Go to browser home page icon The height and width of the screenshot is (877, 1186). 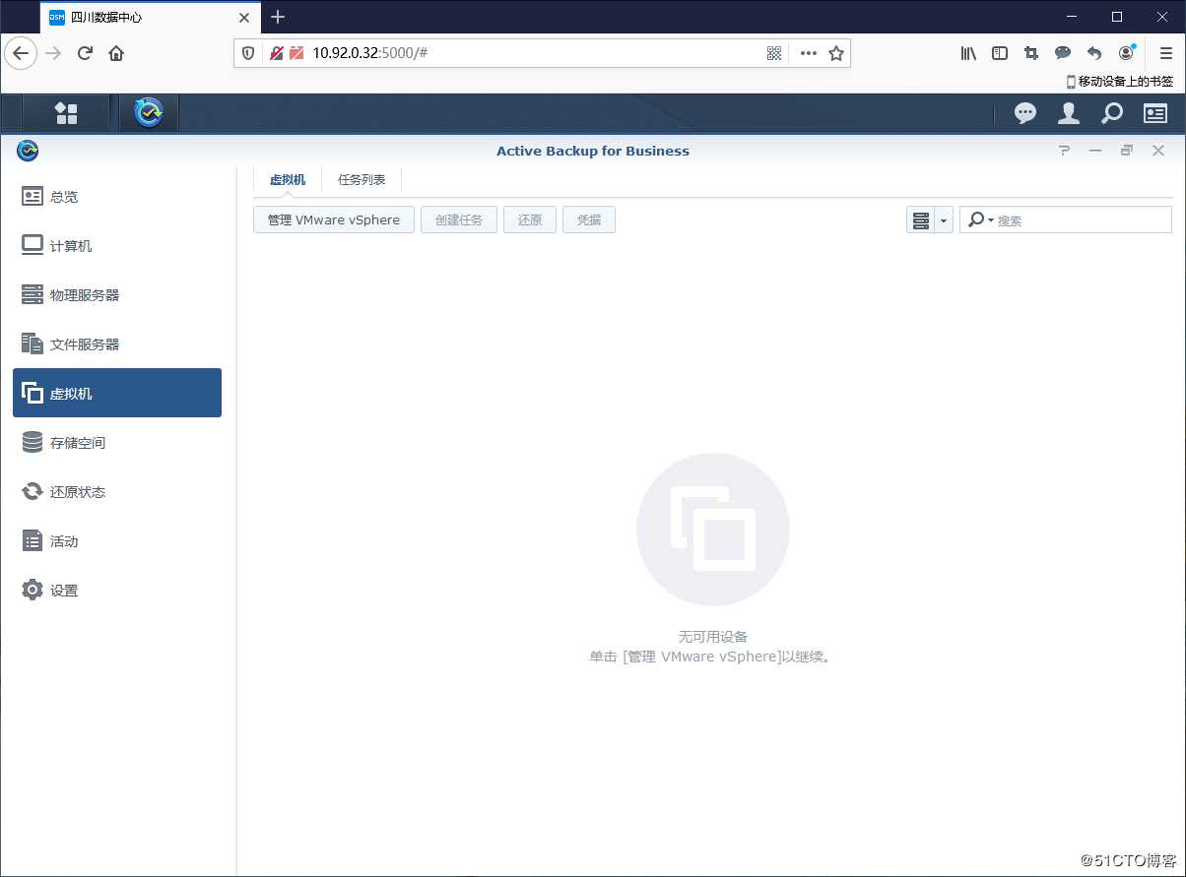coord(116,53)
